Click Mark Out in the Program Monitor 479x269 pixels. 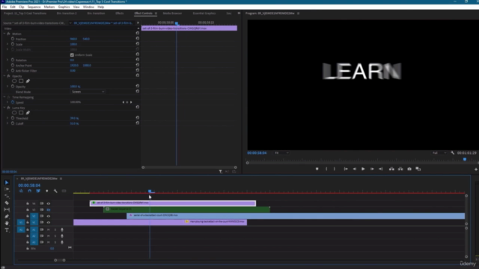tap(335, 169)
